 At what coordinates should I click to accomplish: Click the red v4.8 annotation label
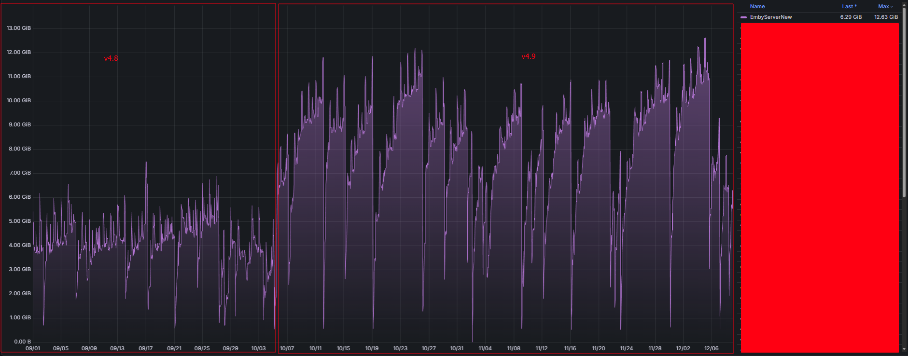point(111,58)
